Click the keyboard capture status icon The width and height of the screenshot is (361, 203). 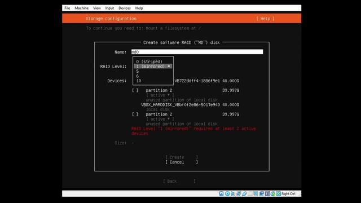(x=278, y=193)
